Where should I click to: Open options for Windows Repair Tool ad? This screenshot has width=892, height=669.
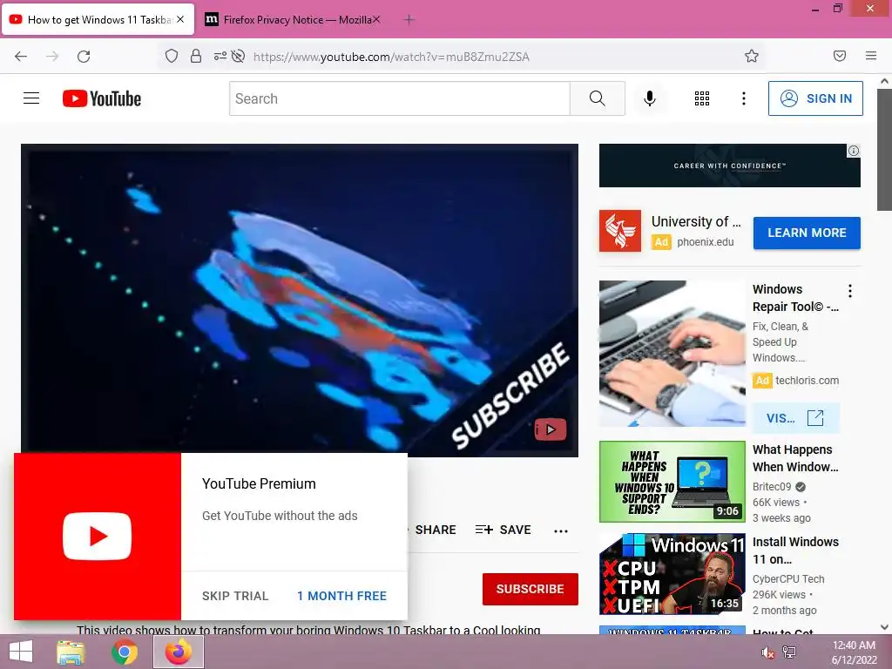[x=850, y=291]
